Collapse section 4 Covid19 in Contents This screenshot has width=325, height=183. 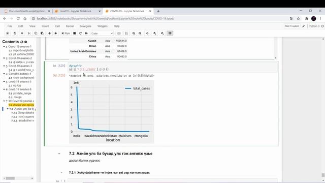[x=4, y=74]
